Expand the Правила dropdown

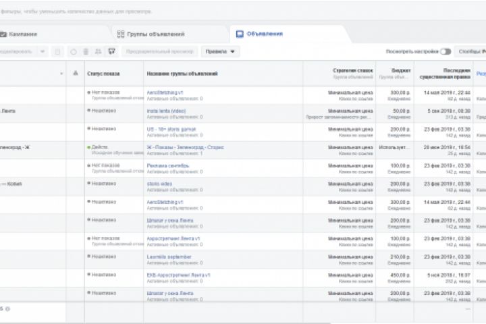coord(221,51)
